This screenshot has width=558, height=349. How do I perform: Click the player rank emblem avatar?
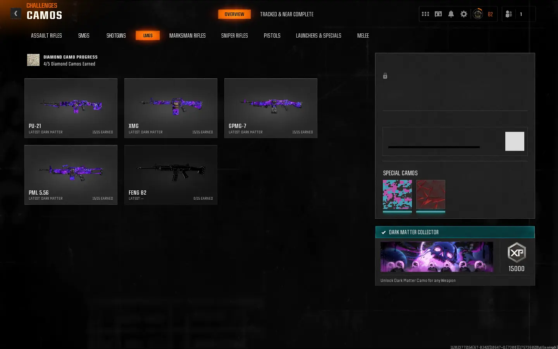478,14
